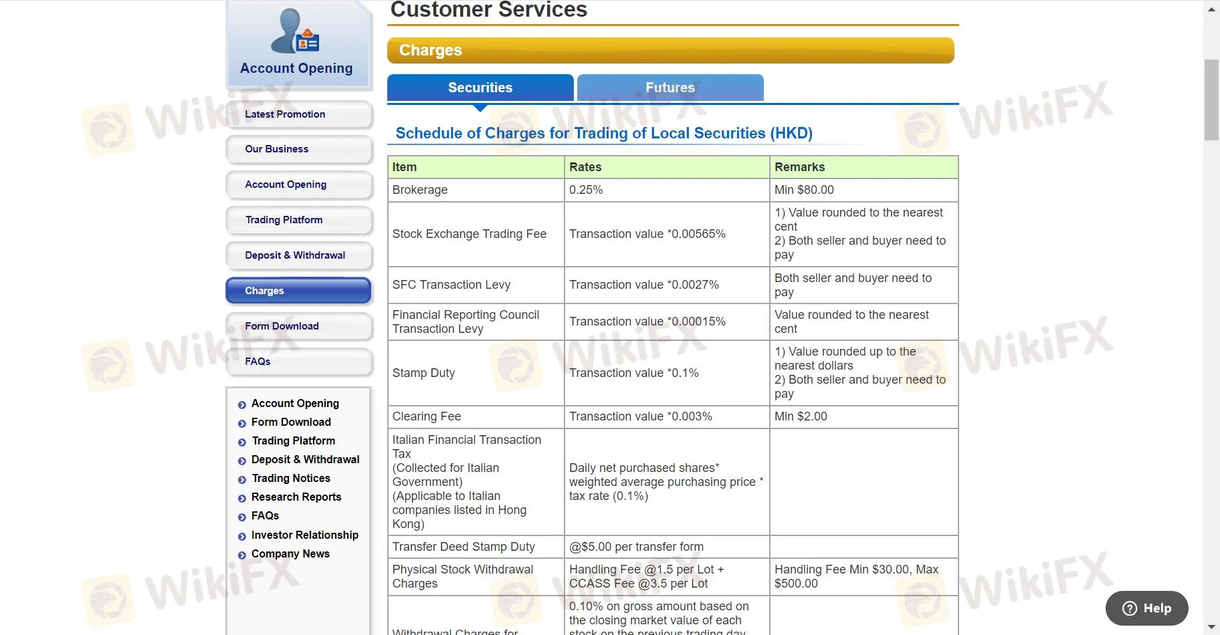Click bullet icon beside Research Reports
Screen dimensions: 1220x635
(242, 498)
